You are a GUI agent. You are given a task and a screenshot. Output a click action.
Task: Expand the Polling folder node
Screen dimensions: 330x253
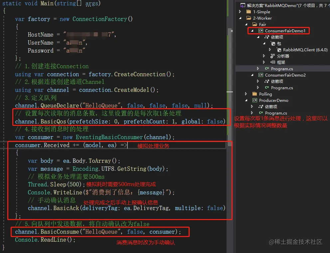tap(246, 94)
